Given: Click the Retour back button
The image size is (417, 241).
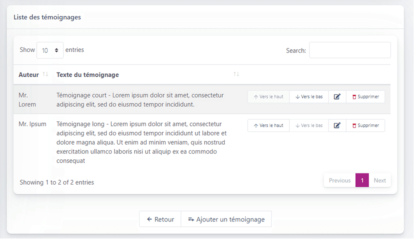Looking at the screenshot, I should pos(160,219).
